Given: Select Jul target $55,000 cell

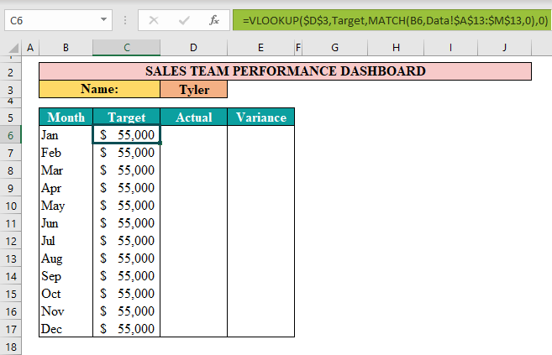Looking at the screenshot, I should [x=126, y=240].
